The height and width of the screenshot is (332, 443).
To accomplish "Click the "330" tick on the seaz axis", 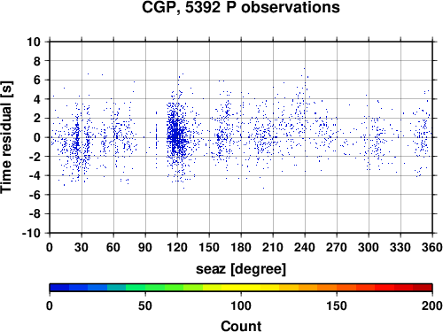I will point(400,247).
